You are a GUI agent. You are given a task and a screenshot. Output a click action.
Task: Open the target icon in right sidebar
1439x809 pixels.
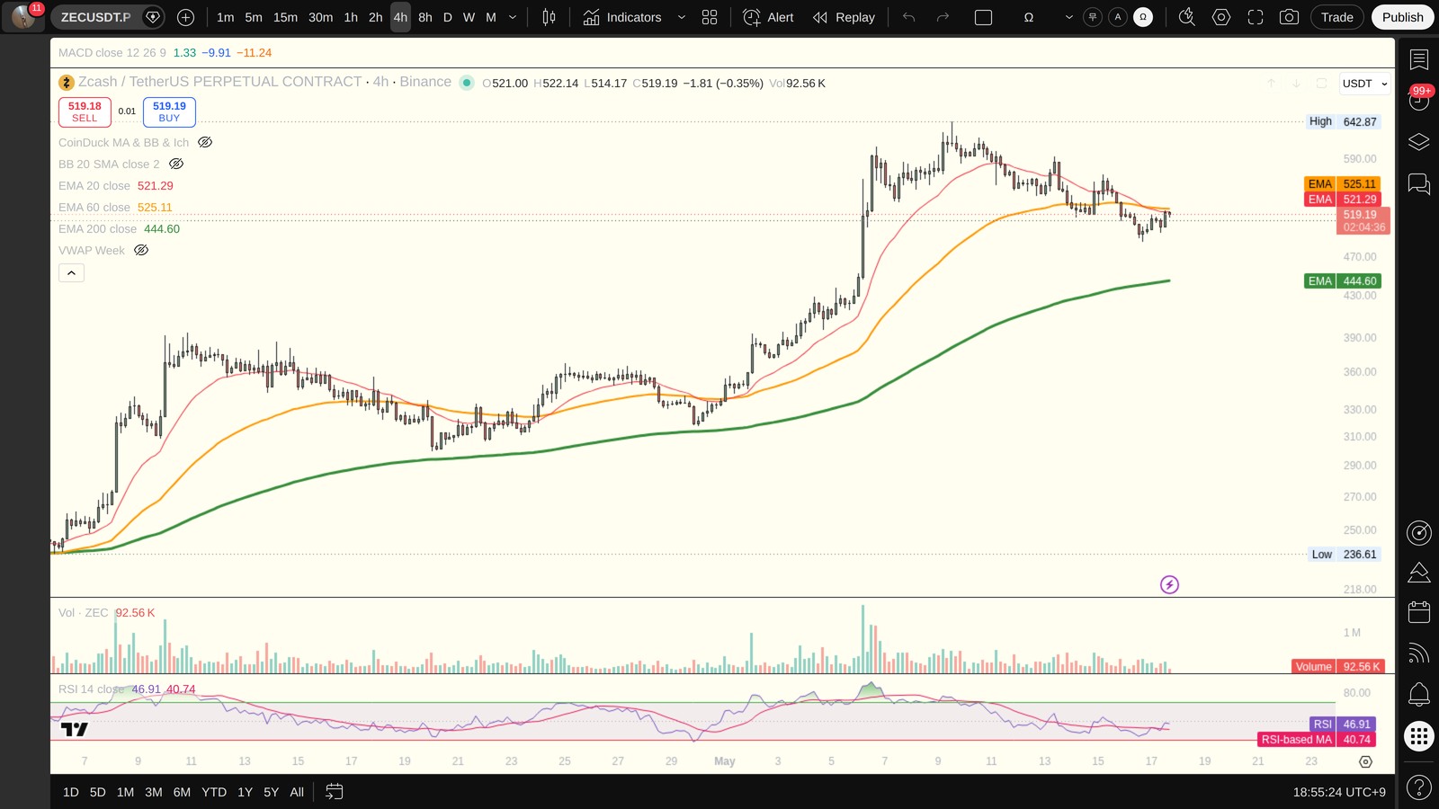tap(1418, 533)
